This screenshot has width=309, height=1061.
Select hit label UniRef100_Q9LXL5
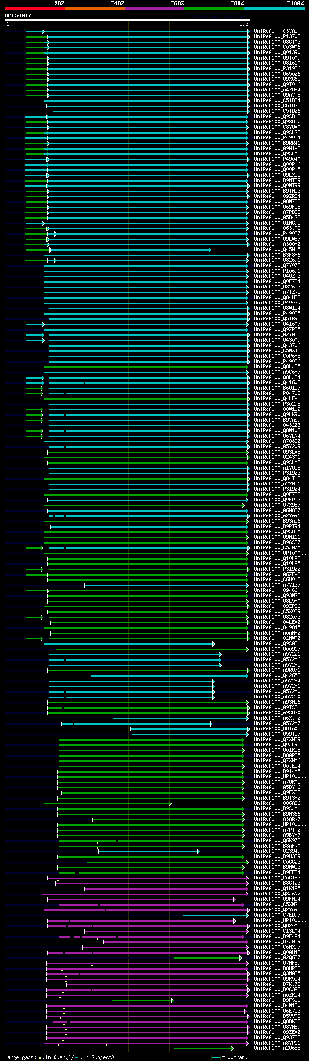pos(277,175)
